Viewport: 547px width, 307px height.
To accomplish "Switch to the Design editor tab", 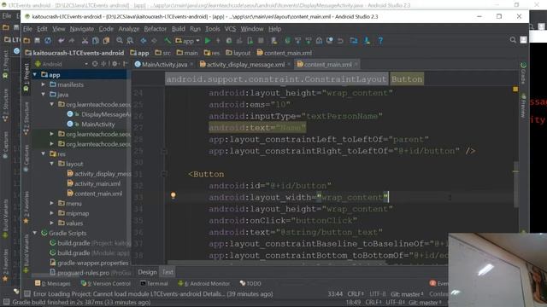I will [x=147, y=272].
